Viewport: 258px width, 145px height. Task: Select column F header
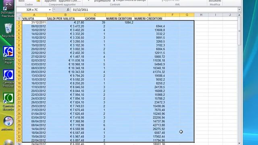pyautogui.click(x=173, y=15)
